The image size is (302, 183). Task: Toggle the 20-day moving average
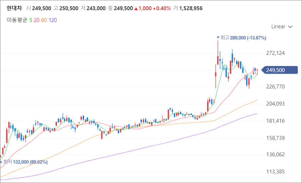pyautogui.click(x=36, y=20)
